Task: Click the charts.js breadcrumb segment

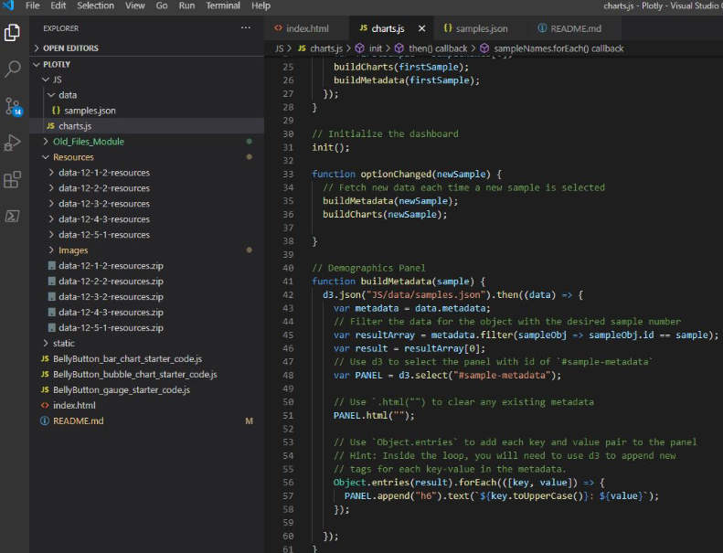Action: pyautogui.click(x=326, y=48)
